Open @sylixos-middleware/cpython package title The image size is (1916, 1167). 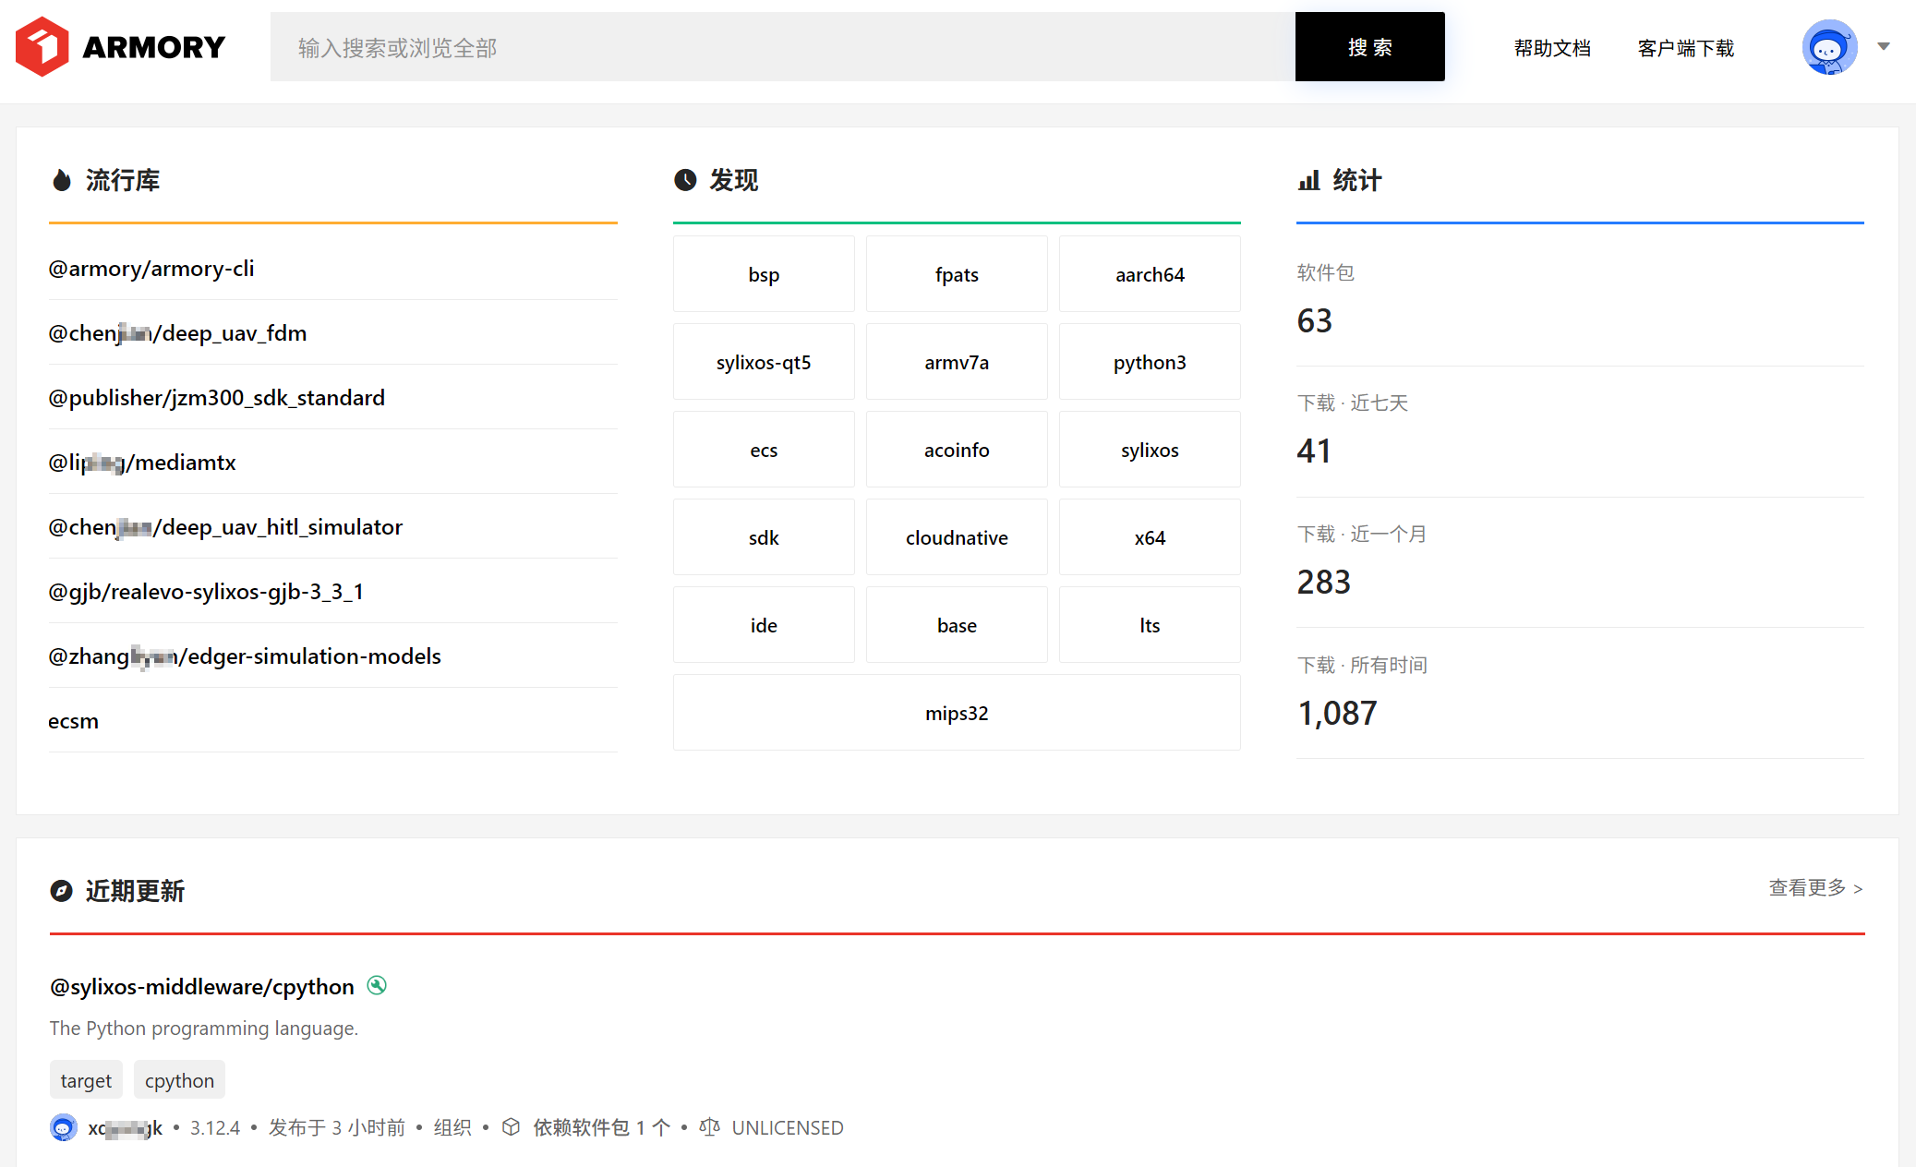[202, 987]
